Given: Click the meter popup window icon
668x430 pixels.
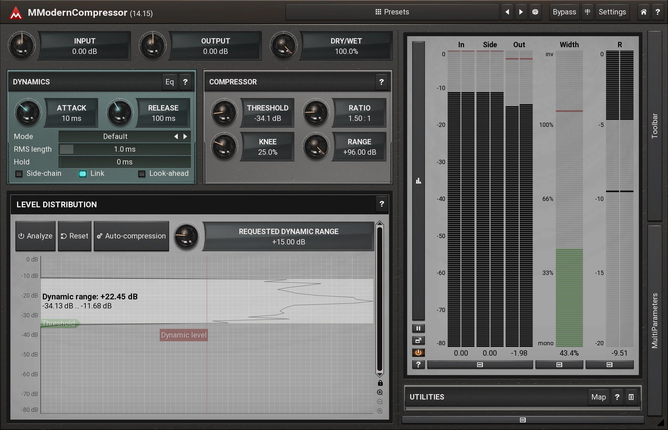Looking at the screenshot, I should [418, 341].
